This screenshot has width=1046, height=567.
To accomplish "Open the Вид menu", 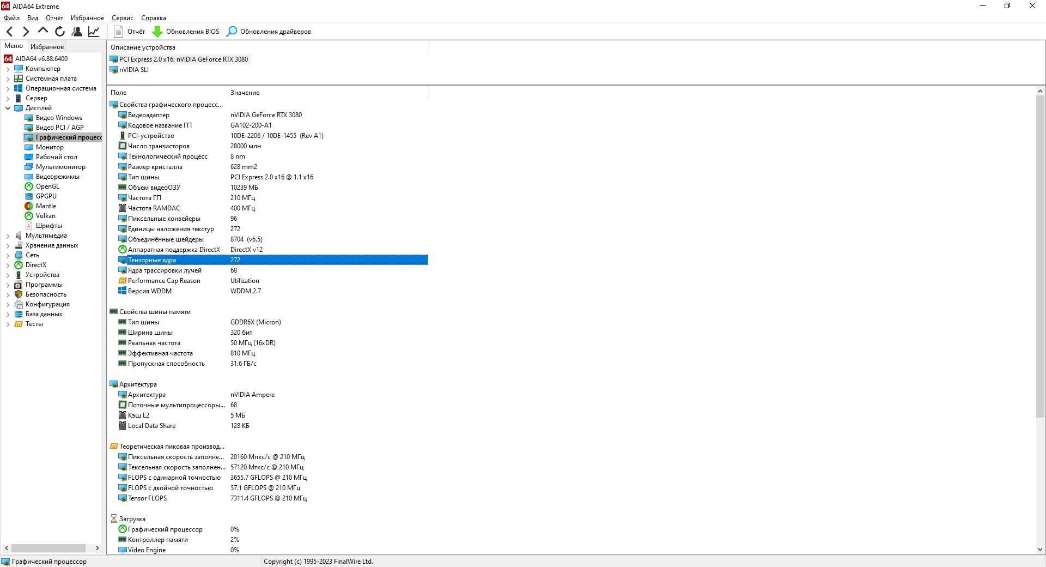I will click(33, 18).
